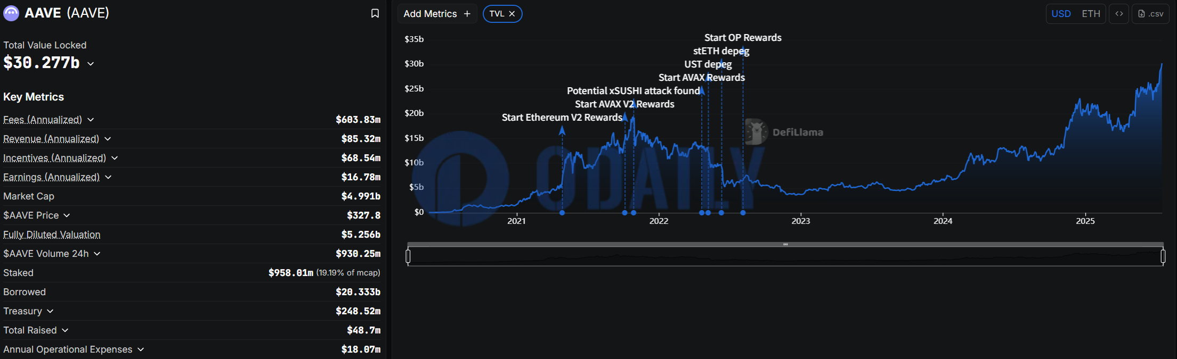The image size is (1177, 359).
Task: Click the Key Metrics heading
Action: coord(34,97)
